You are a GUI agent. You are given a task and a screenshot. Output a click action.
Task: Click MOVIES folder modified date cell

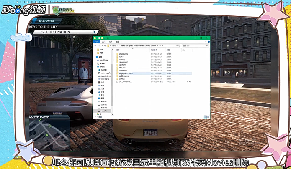click(x=156, y=68)
